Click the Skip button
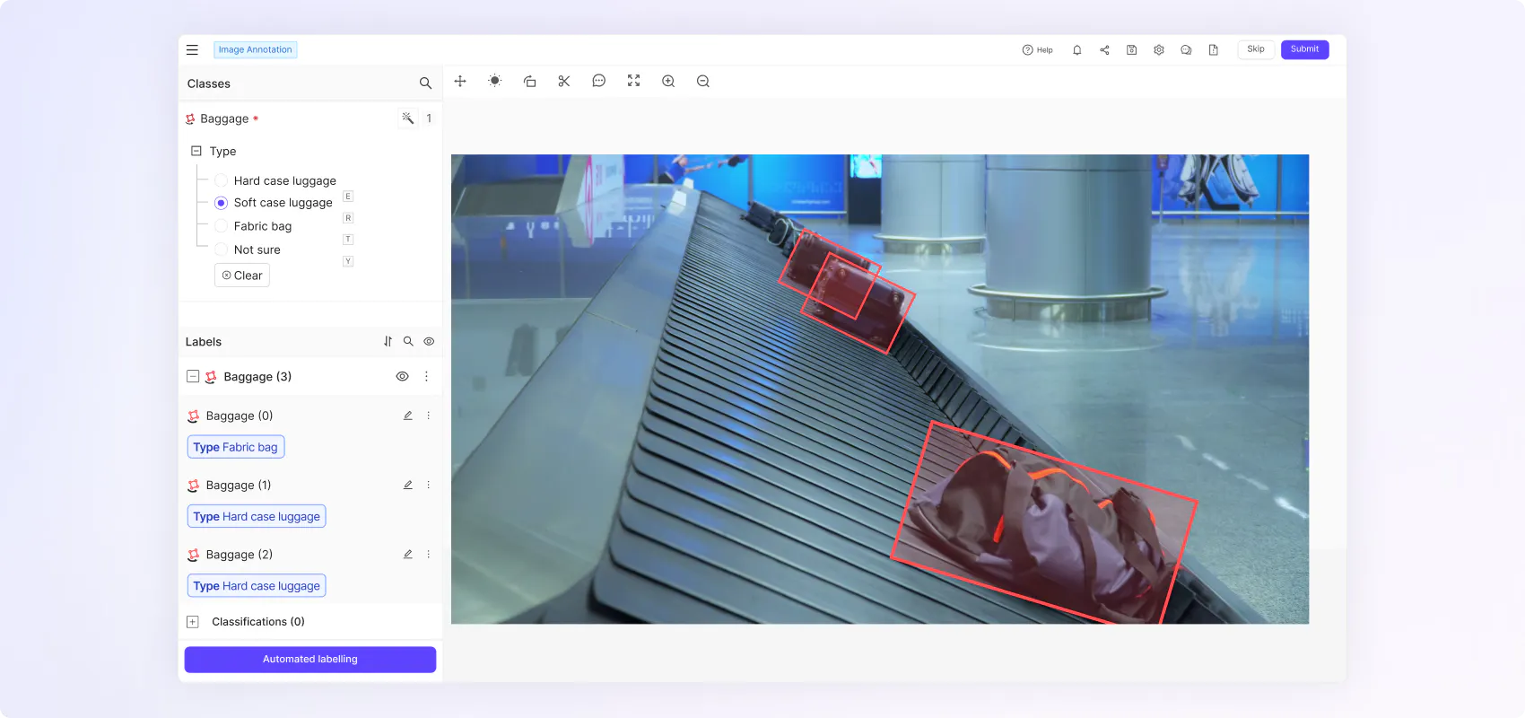The image size is (1525, 718). (1256, 49)
